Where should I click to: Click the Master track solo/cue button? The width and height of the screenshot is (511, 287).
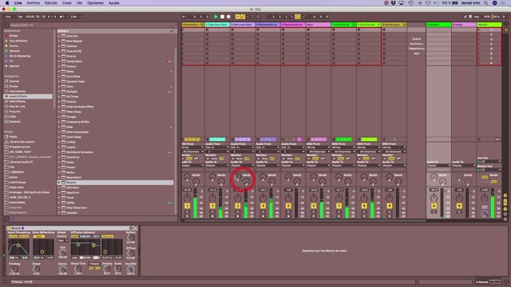(x=485, y=207)
